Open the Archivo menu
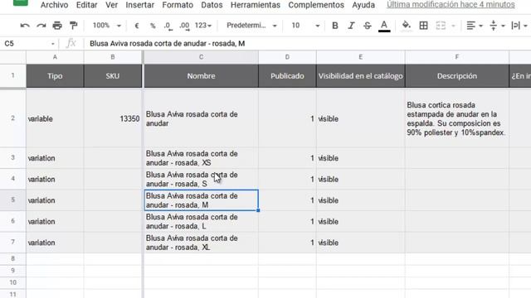This screenshot has height=298, width=531. tap(54, 5)
